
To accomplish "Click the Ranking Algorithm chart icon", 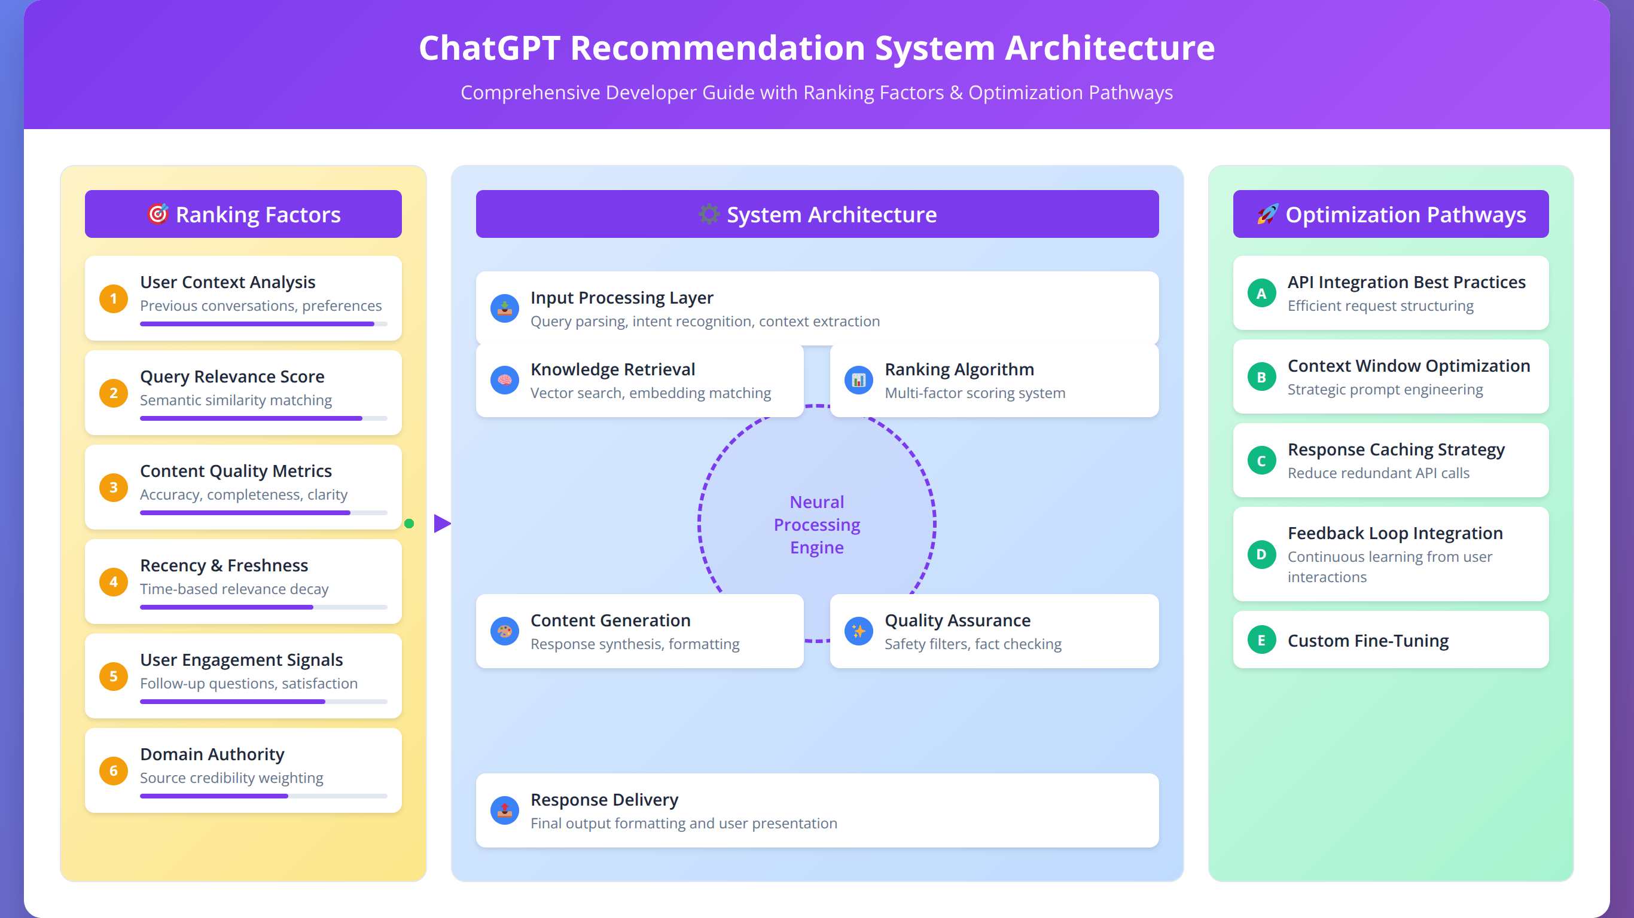I will 859,380.
